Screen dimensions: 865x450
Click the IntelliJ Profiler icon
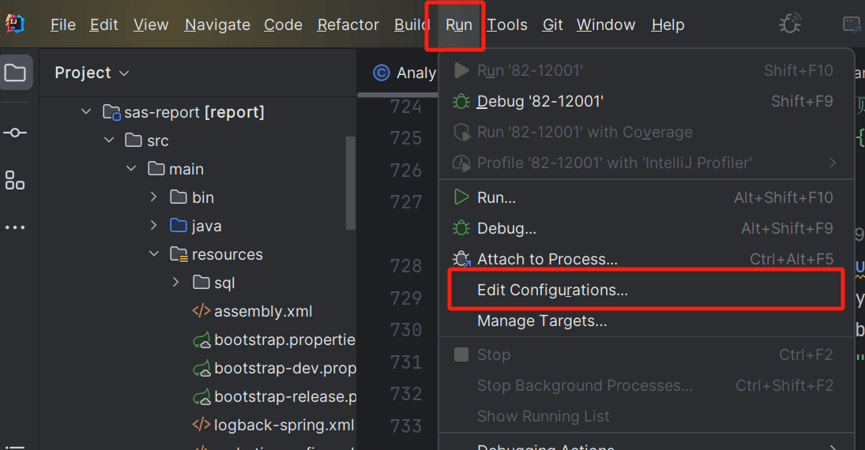(x=461, y=163)
